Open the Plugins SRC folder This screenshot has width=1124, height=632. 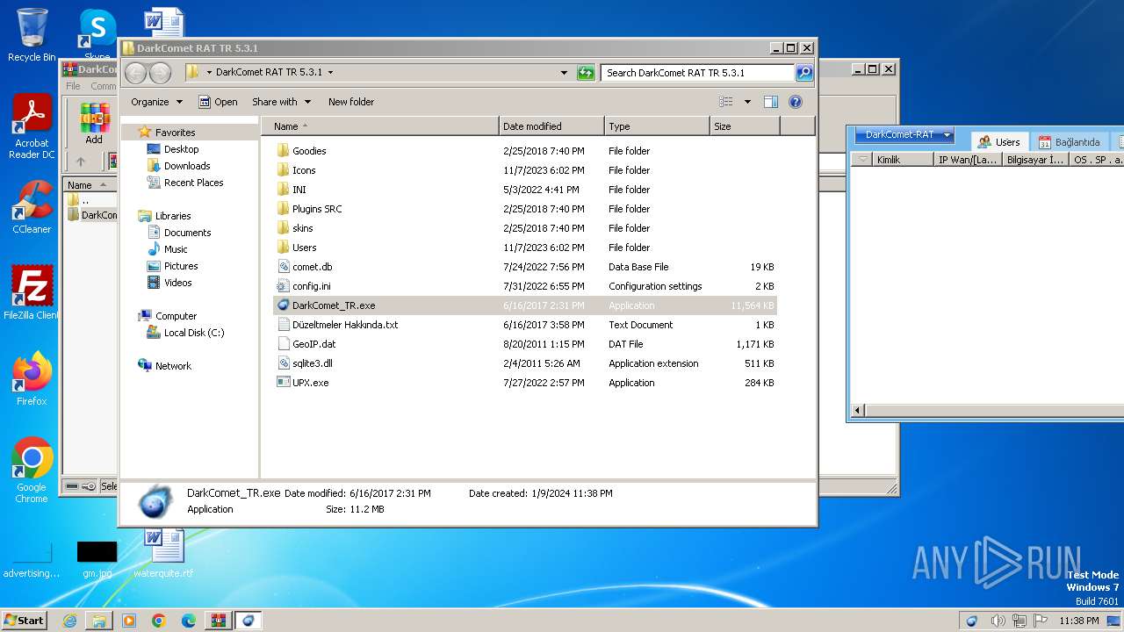tap(317, 209)
